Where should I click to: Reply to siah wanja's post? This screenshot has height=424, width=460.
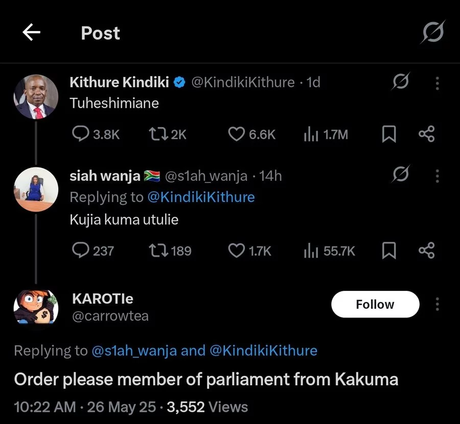tap(81, 251)
